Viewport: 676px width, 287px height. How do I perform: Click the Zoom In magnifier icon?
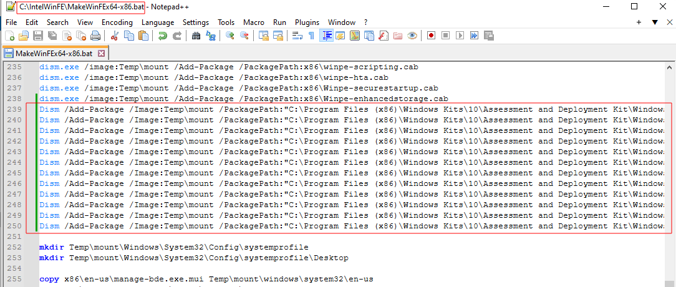coord(230,36)
